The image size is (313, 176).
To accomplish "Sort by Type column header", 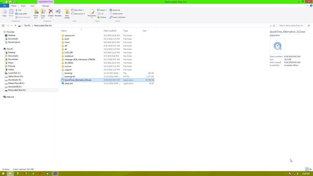I will 126,31.
